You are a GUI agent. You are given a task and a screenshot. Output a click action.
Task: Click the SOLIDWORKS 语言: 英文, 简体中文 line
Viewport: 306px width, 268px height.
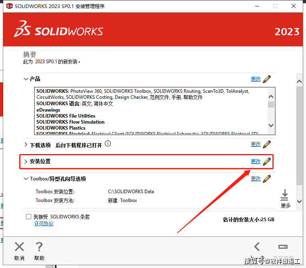(74, 104)
